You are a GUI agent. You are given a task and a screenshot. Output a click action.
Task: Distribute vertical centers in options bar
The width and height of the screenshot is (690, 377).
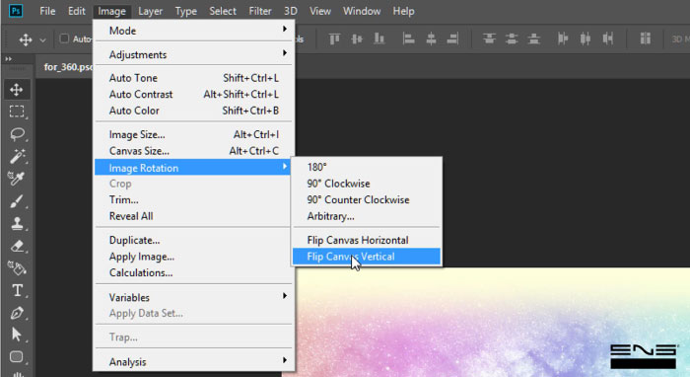(512, 39)
